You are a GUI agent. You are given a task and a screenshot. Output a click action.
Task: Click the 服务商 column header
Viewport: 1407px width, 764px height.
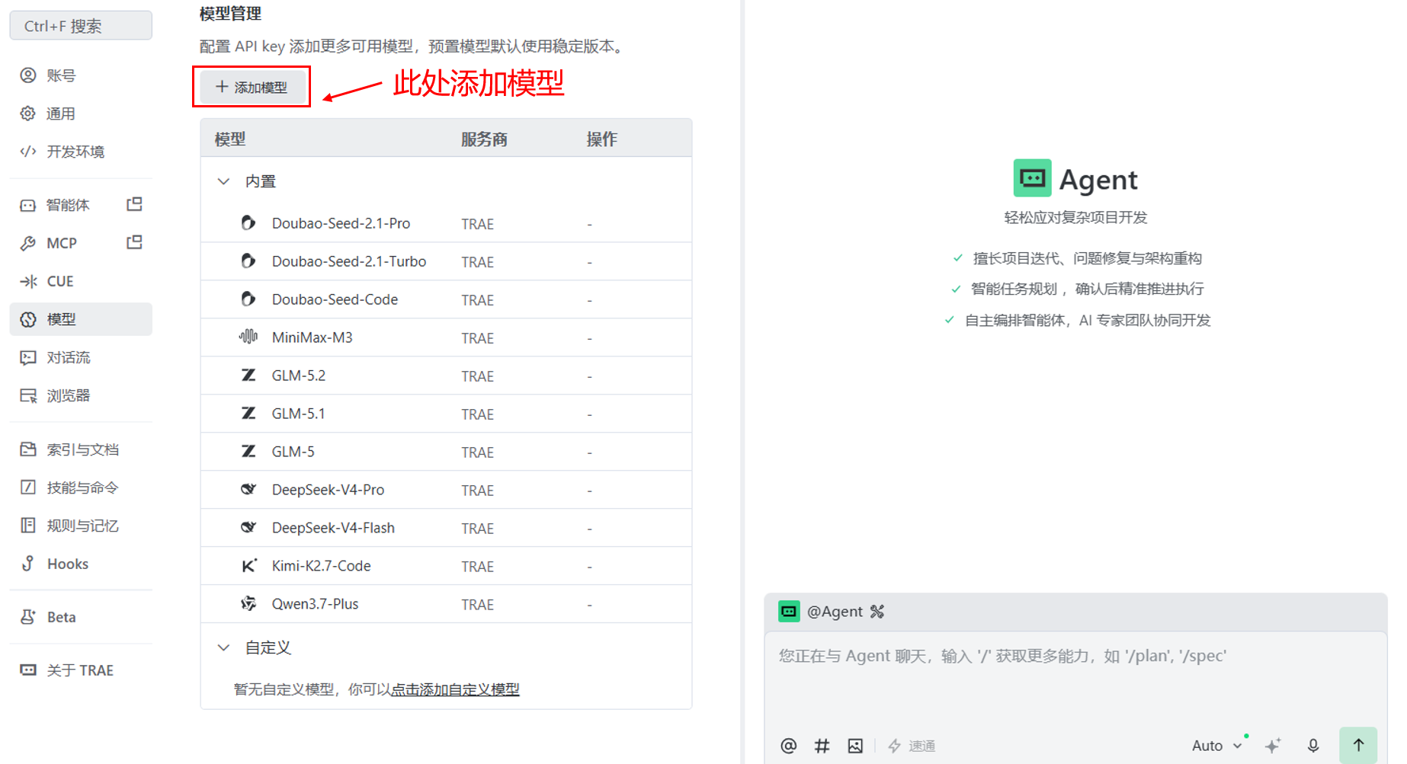(x=484, y=139)
